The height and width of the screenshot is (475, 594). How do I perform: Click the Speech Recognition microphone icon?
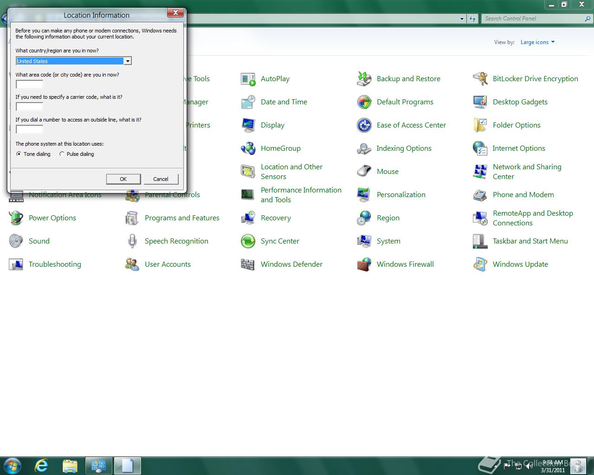pyautogui.click(x=132, y=241)
